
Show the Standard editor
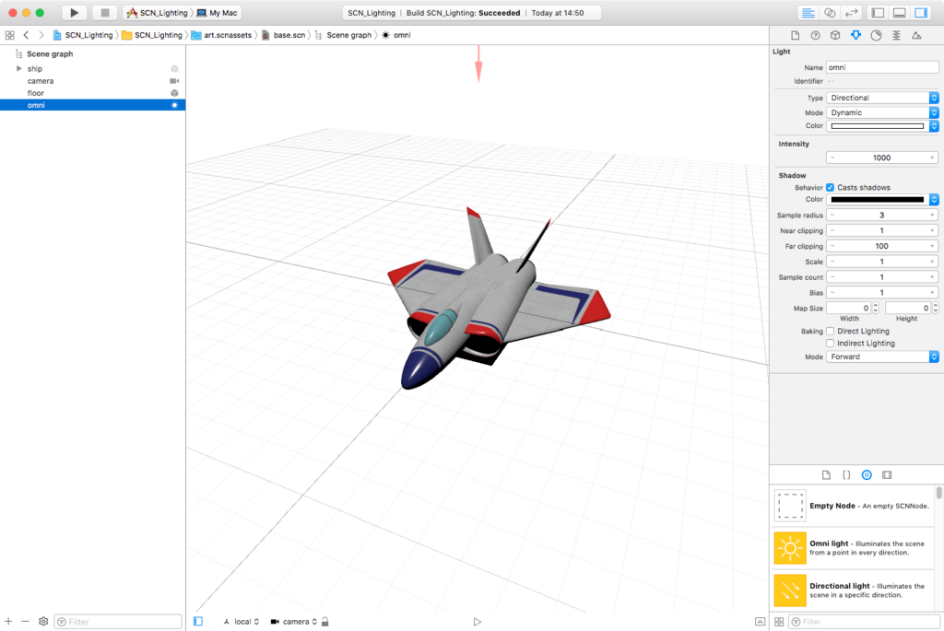pyautogui.click(x=808, y=13)
